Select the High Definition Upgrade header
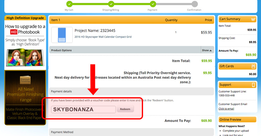The height and width of the screenshot is (136, 261). (25, 18)
